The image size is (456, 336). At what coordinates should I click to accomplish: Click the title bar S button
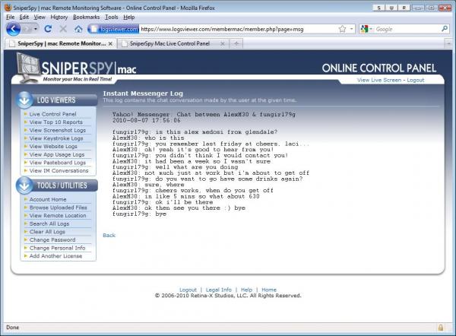pyautogui.click(x=378, y=8)
